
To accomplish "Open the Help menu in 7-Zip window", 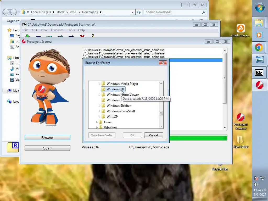I will pyautogui.click(x=81, y=30).
